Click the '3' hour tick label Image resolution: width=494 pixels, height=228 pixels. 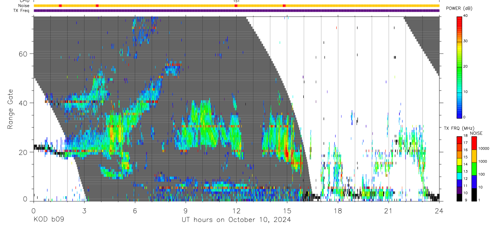click(x=84, y=210)
